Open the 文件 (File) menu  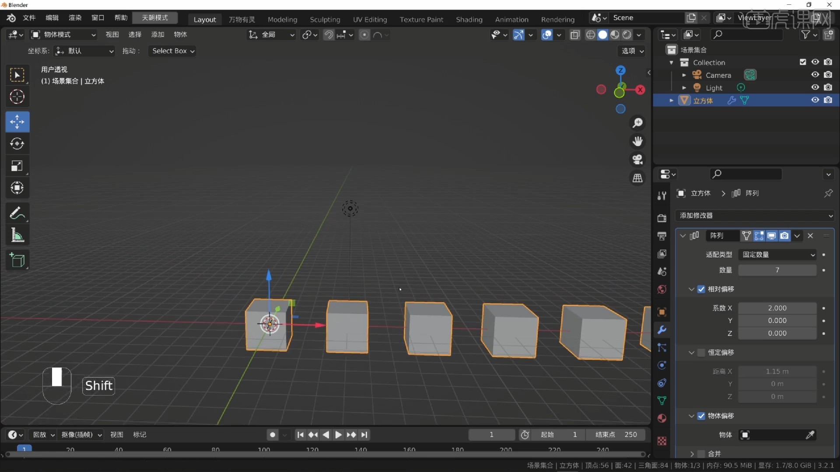29,17
